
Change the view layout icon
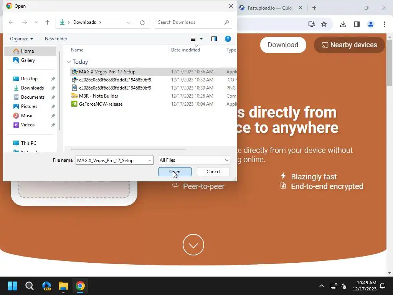pyautogui.click(x=193, y=39)
